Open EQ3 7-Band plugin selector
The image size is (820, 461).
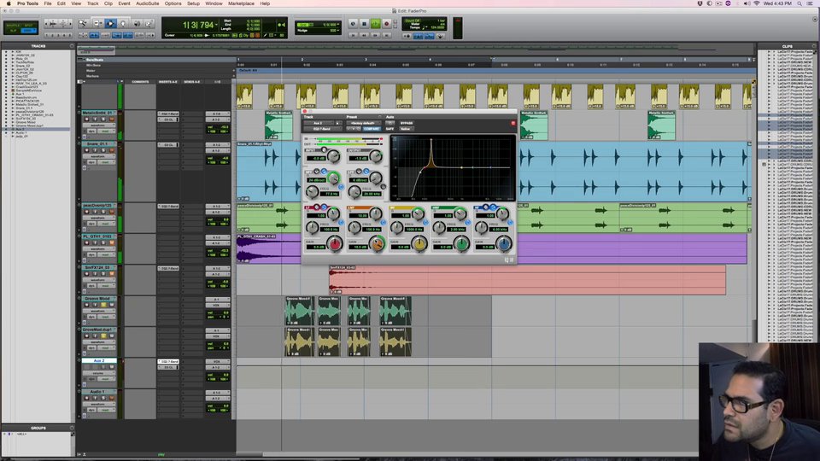pyautogui.click(x=322, y=129)
